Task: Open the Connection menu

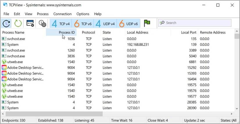Action: coord(63,14)
